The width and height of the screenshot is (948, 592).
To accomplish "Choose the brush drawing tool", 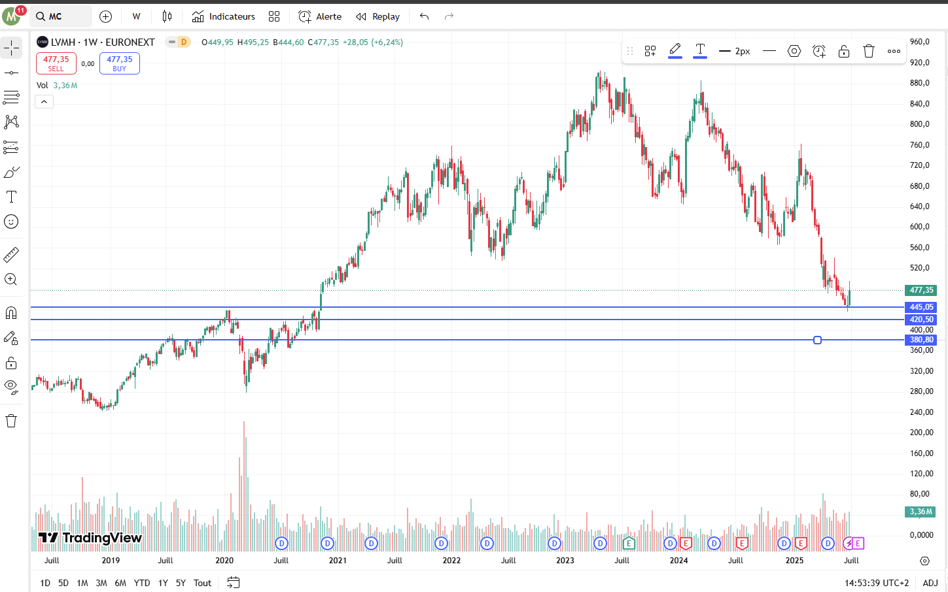I will point(11,172).
